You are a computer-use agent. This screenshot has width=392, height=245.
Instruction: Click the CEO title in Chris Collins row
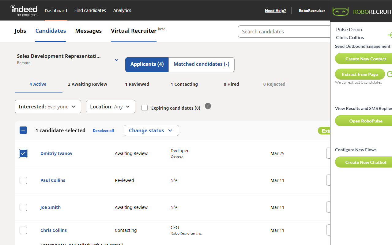point(175,228)
